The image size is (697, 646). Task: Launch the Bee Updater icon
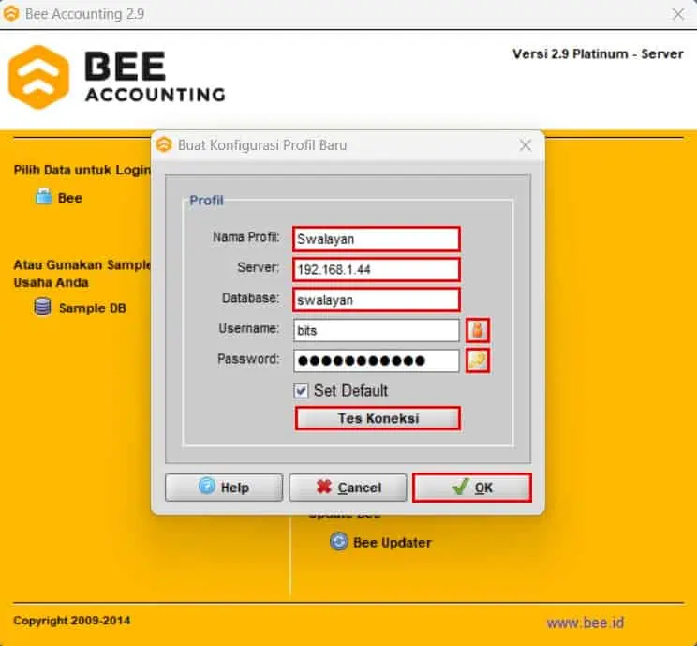click(x=339, y=541)
